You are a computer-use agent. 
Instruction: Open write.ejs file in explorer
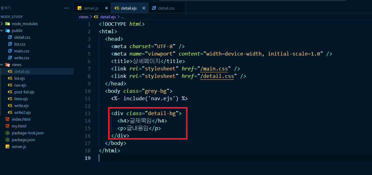21,106
